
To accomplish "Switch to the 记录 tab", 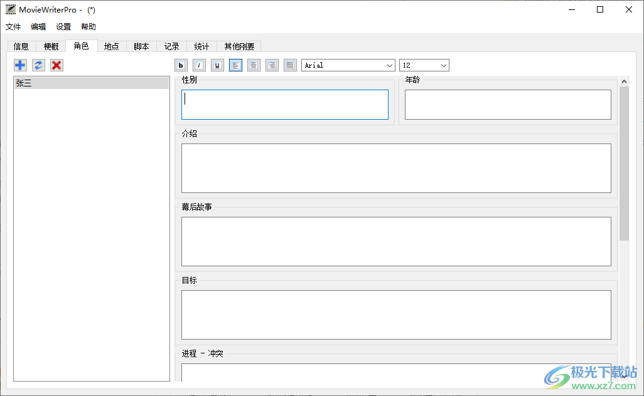I will 172,46.
